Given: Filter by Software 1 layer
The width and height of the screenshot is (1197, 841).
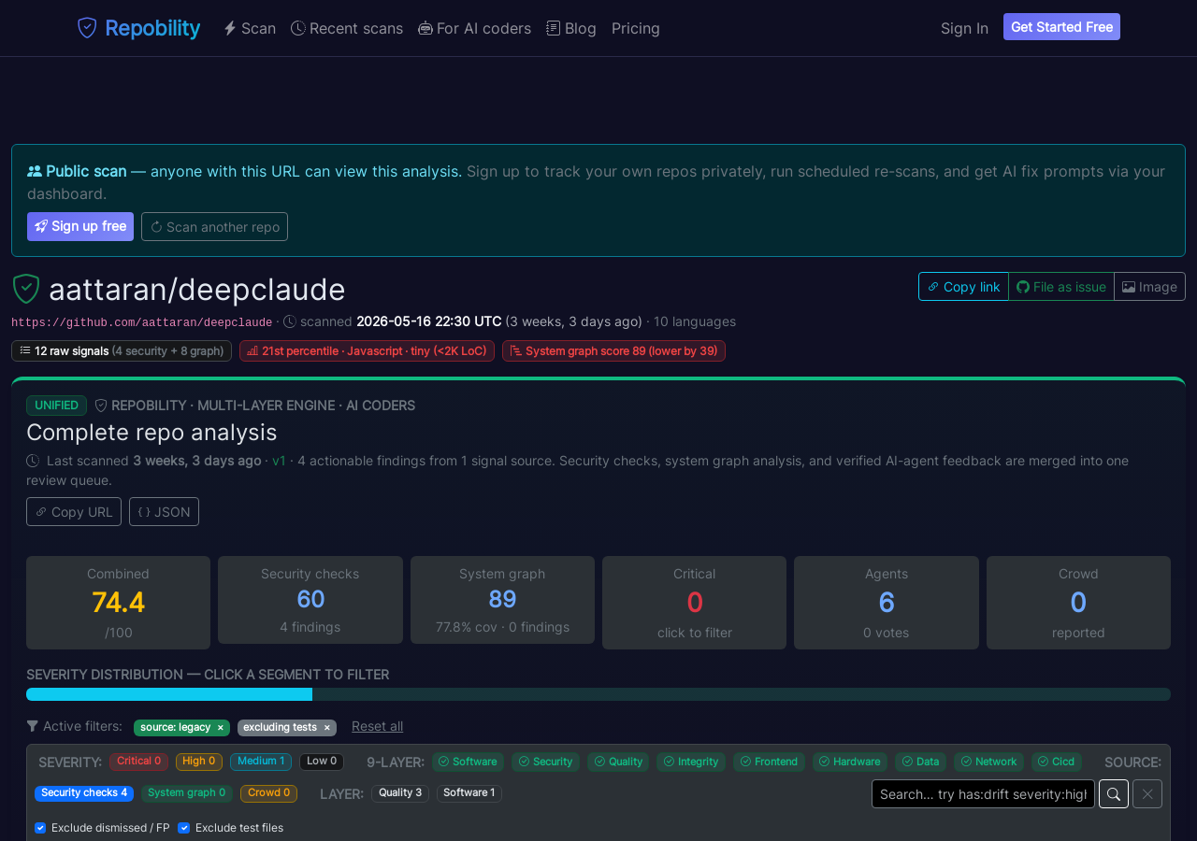Looking at the screenshot, I should click(x=469, y=793).
